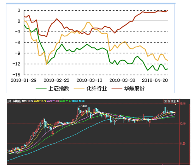Click the 2018-03-13 date axis label

pos(89,80)
